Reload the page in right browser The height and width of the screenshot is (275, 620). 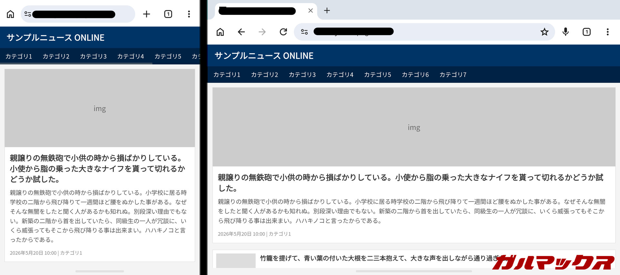coord(283,32)
